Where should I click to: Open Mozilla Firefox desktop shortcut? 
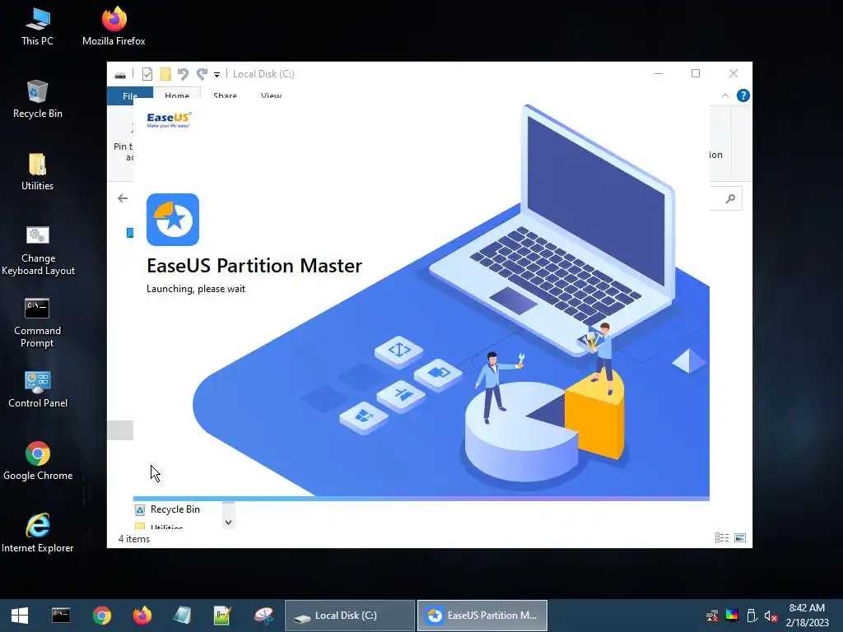click(x=114, y=27)
